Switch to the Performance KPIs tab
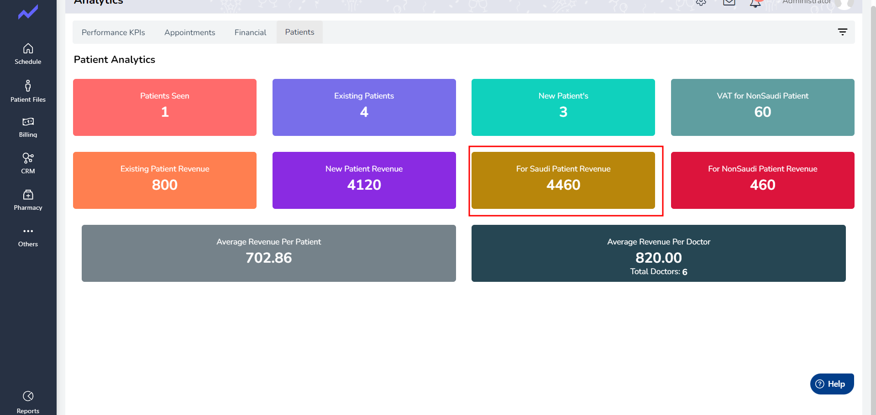Image resolution: width=876 pixels, height=415 pixels. (113, 32)
